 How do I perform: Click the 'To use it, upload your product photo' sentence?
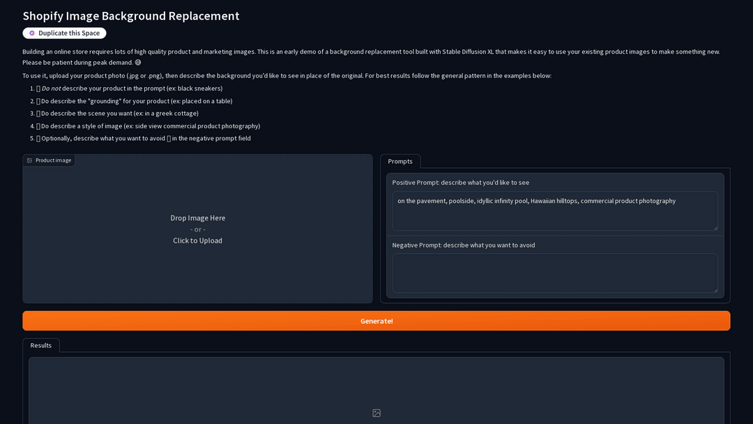(x=287, y=75)
